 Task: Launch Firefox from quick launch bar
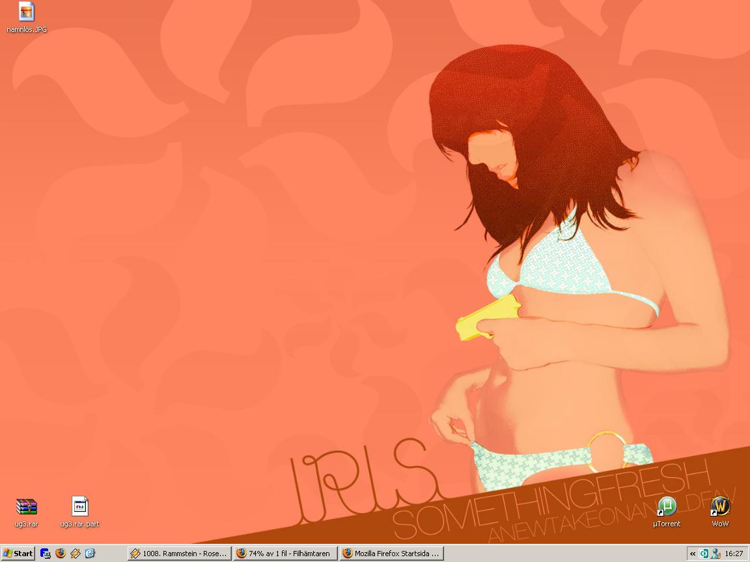pos(61,554)
